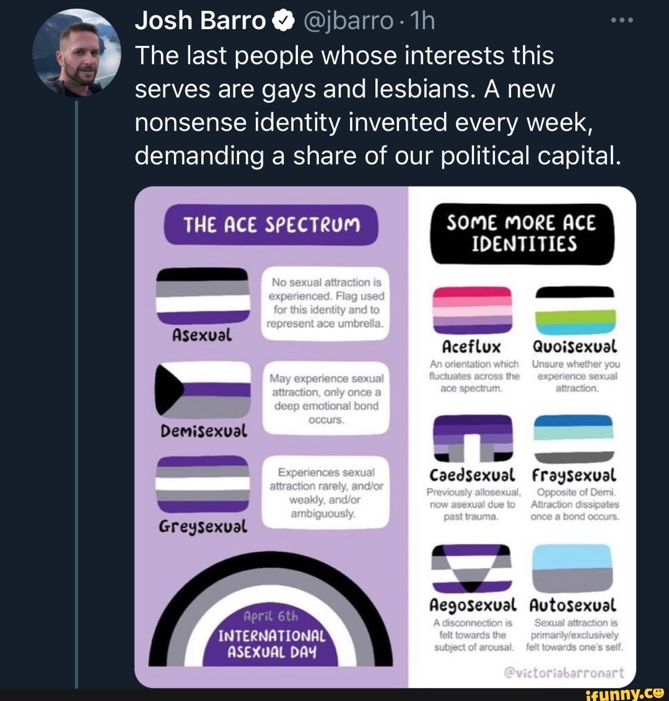Click the Caedsexual purple flag
The image size is (669, 701).
tap(473, 439)
